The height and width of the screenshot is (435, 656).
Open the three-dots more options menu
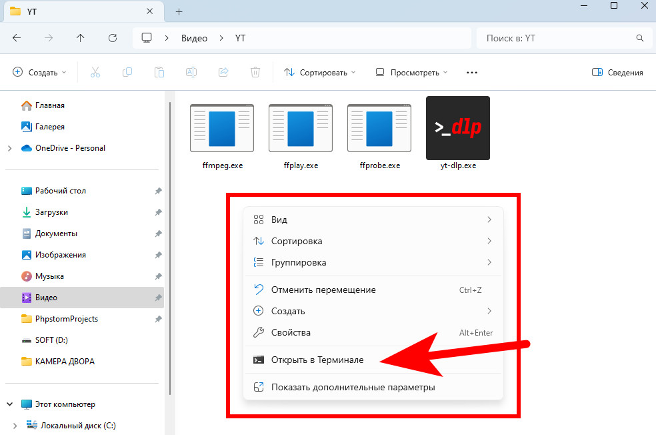coord(472,72)
